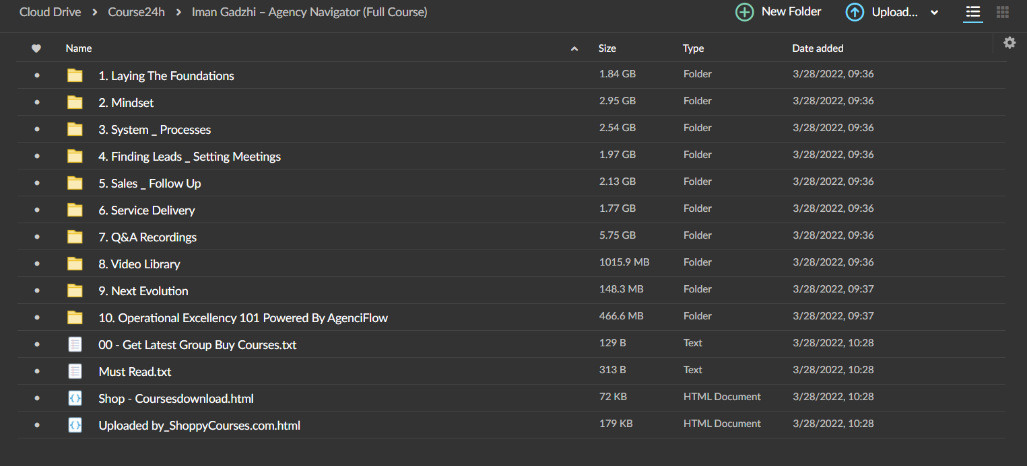The height and width of the screenshot is (466, 1027).
Task: Click the 148.3 MB size value
Action: coord(622,289)
